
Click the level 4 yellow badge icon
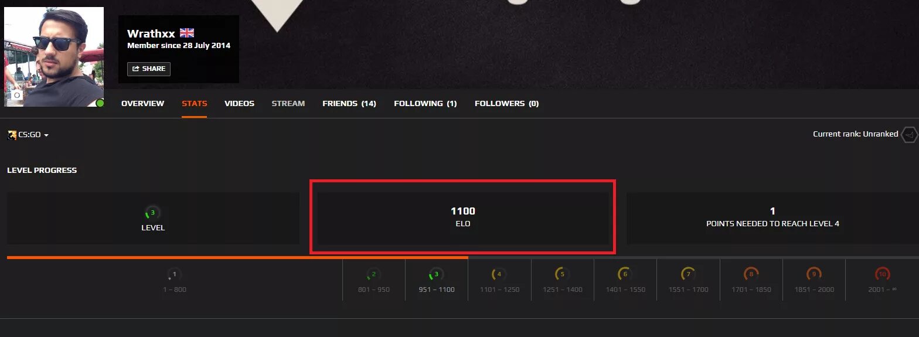[x=499, y=274]
